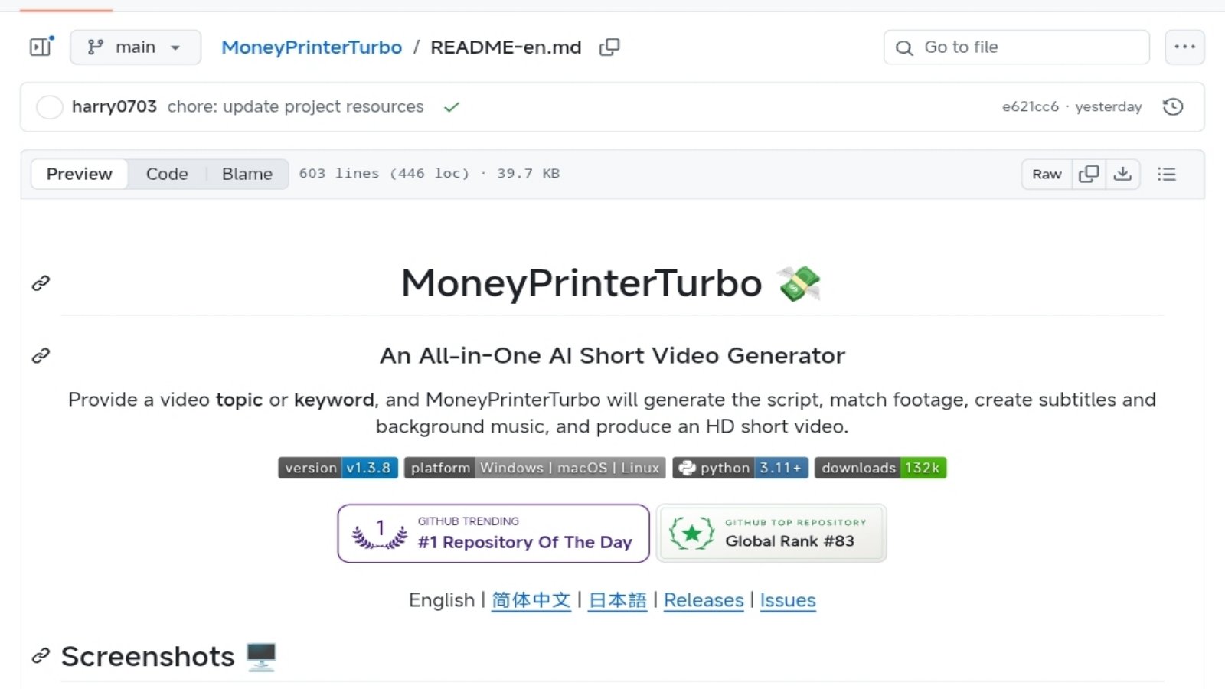Open the 简体中文 README link

531,600
